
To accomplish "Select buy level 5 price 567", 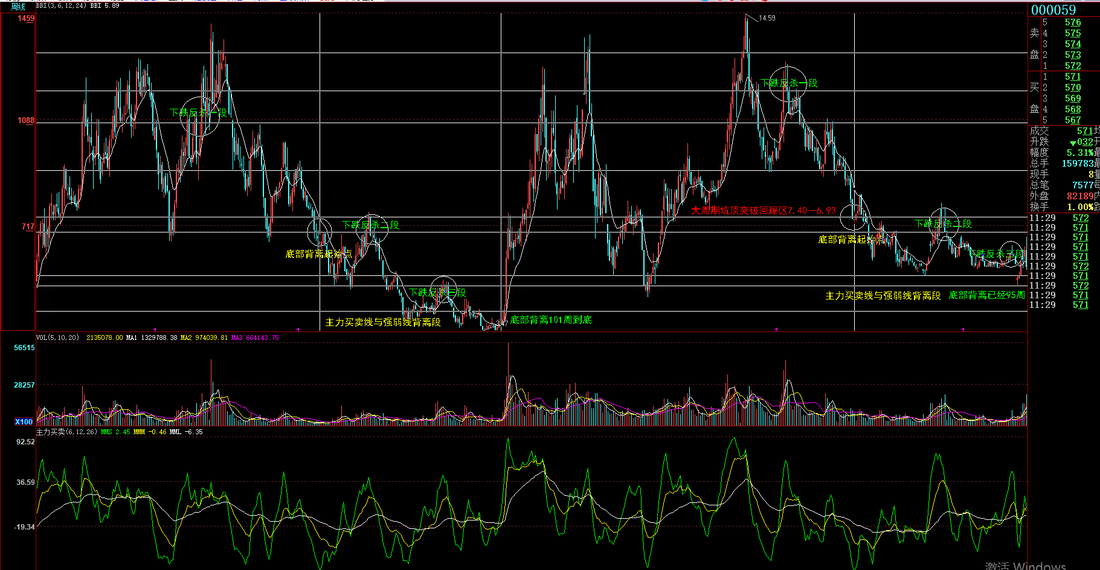I will tap(1073, 120).
